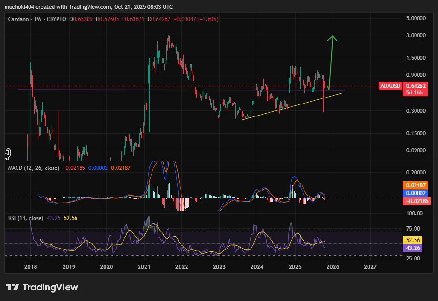Click the red ADAUSD symbol price tag
The image size is (438, 301).
point(389,86)
